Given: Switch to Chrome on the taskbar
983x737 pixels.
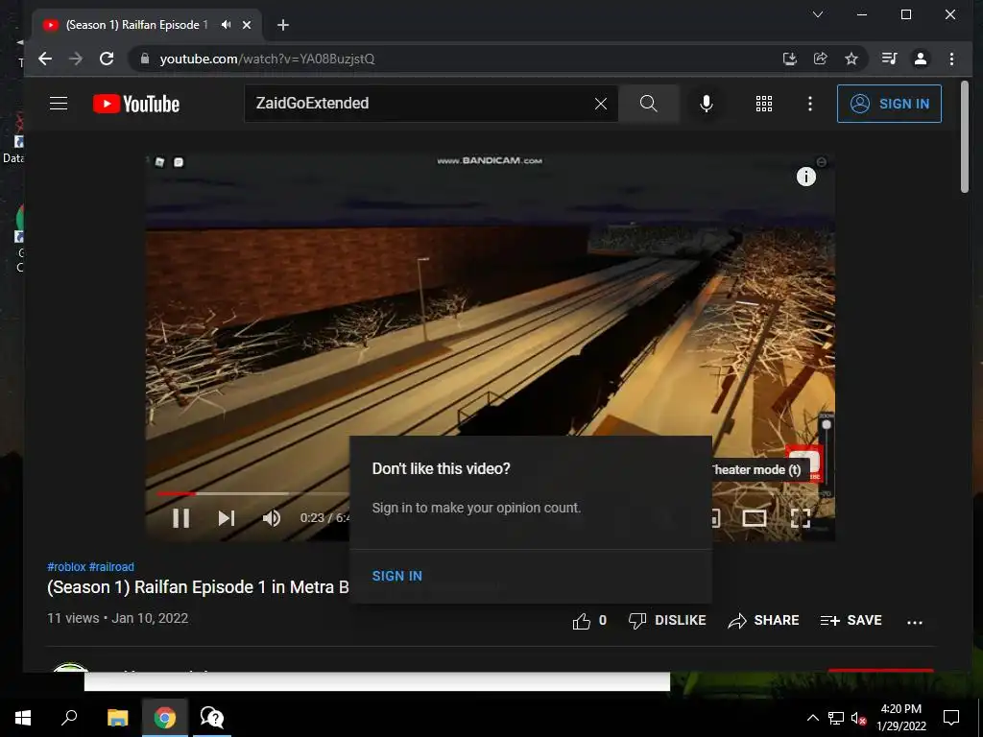Looking at the screenshot, I should [164, 718].
